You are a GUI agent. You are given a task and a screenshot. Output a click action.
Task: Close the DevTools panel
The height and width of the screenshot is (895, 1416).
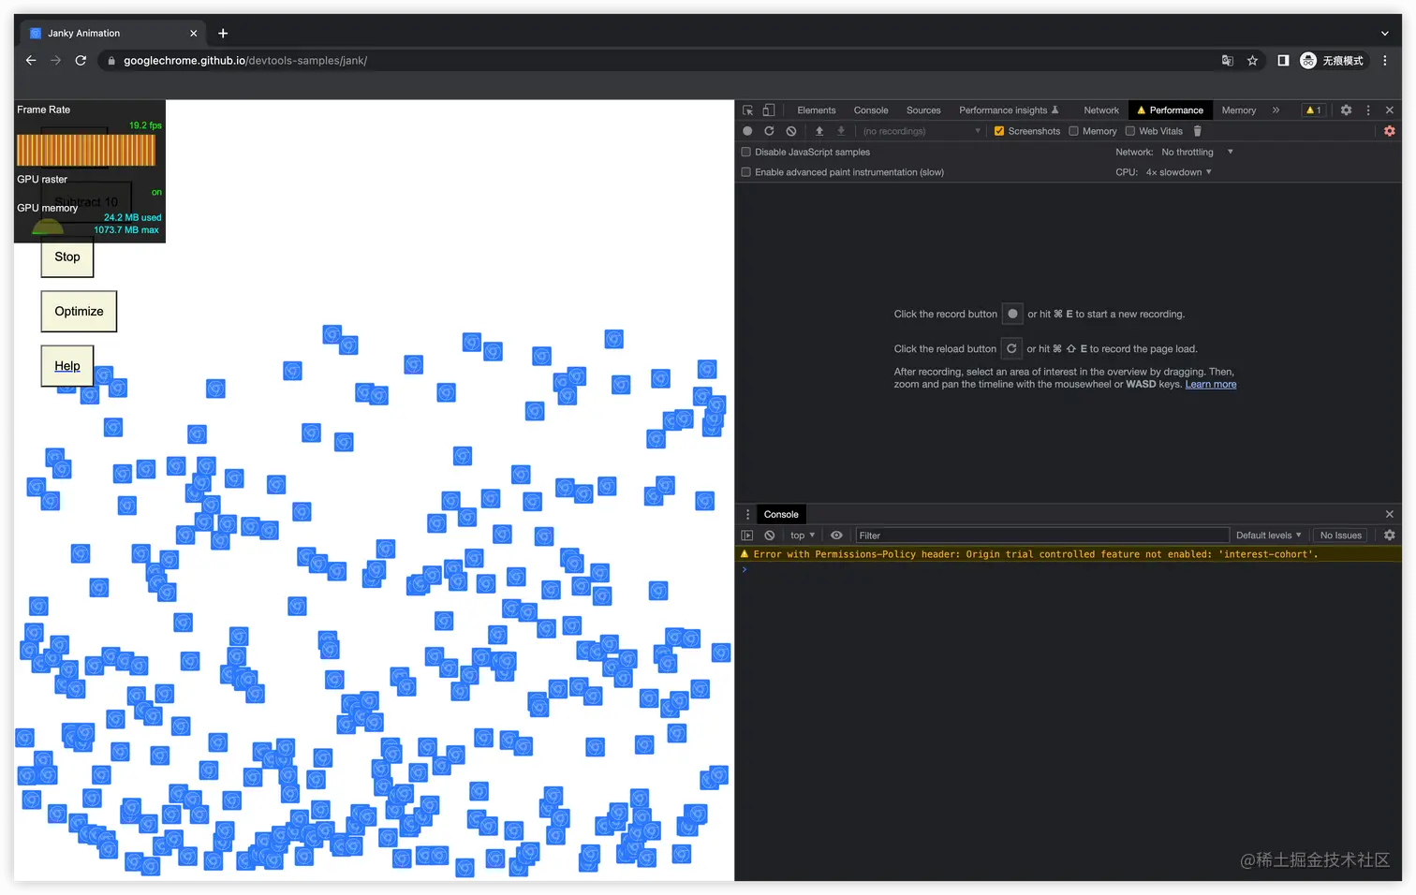[1390, 110]
